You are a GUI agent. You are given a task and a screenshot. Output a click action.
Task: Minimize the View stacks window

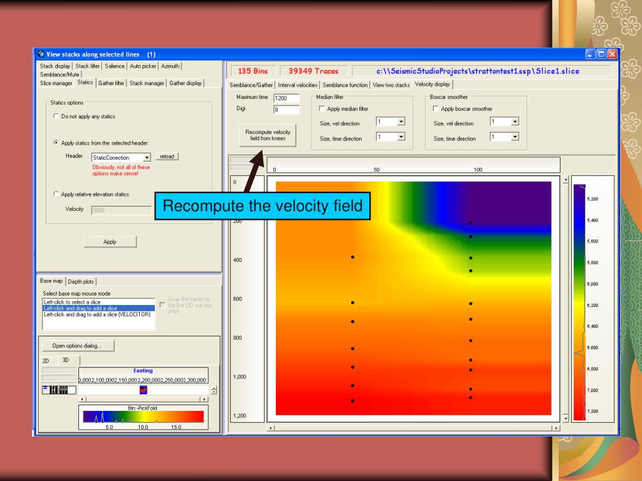590,54
